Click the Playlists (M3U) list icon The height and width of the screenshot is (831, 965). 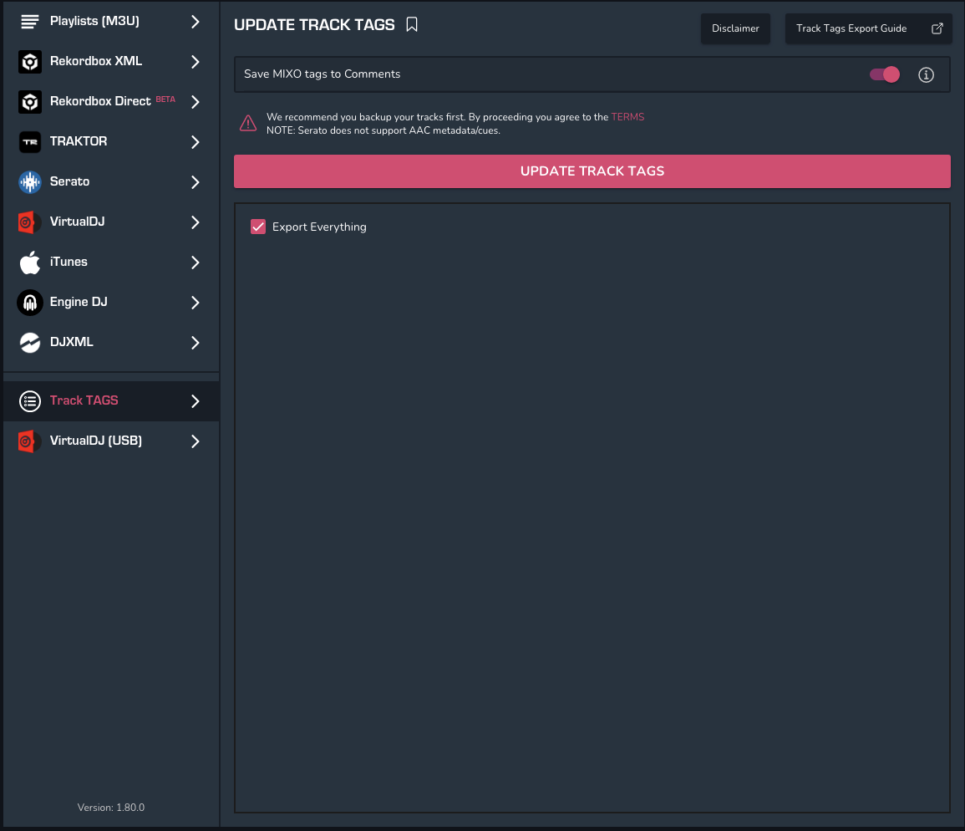pyautogui.click(x=30, y=22)
